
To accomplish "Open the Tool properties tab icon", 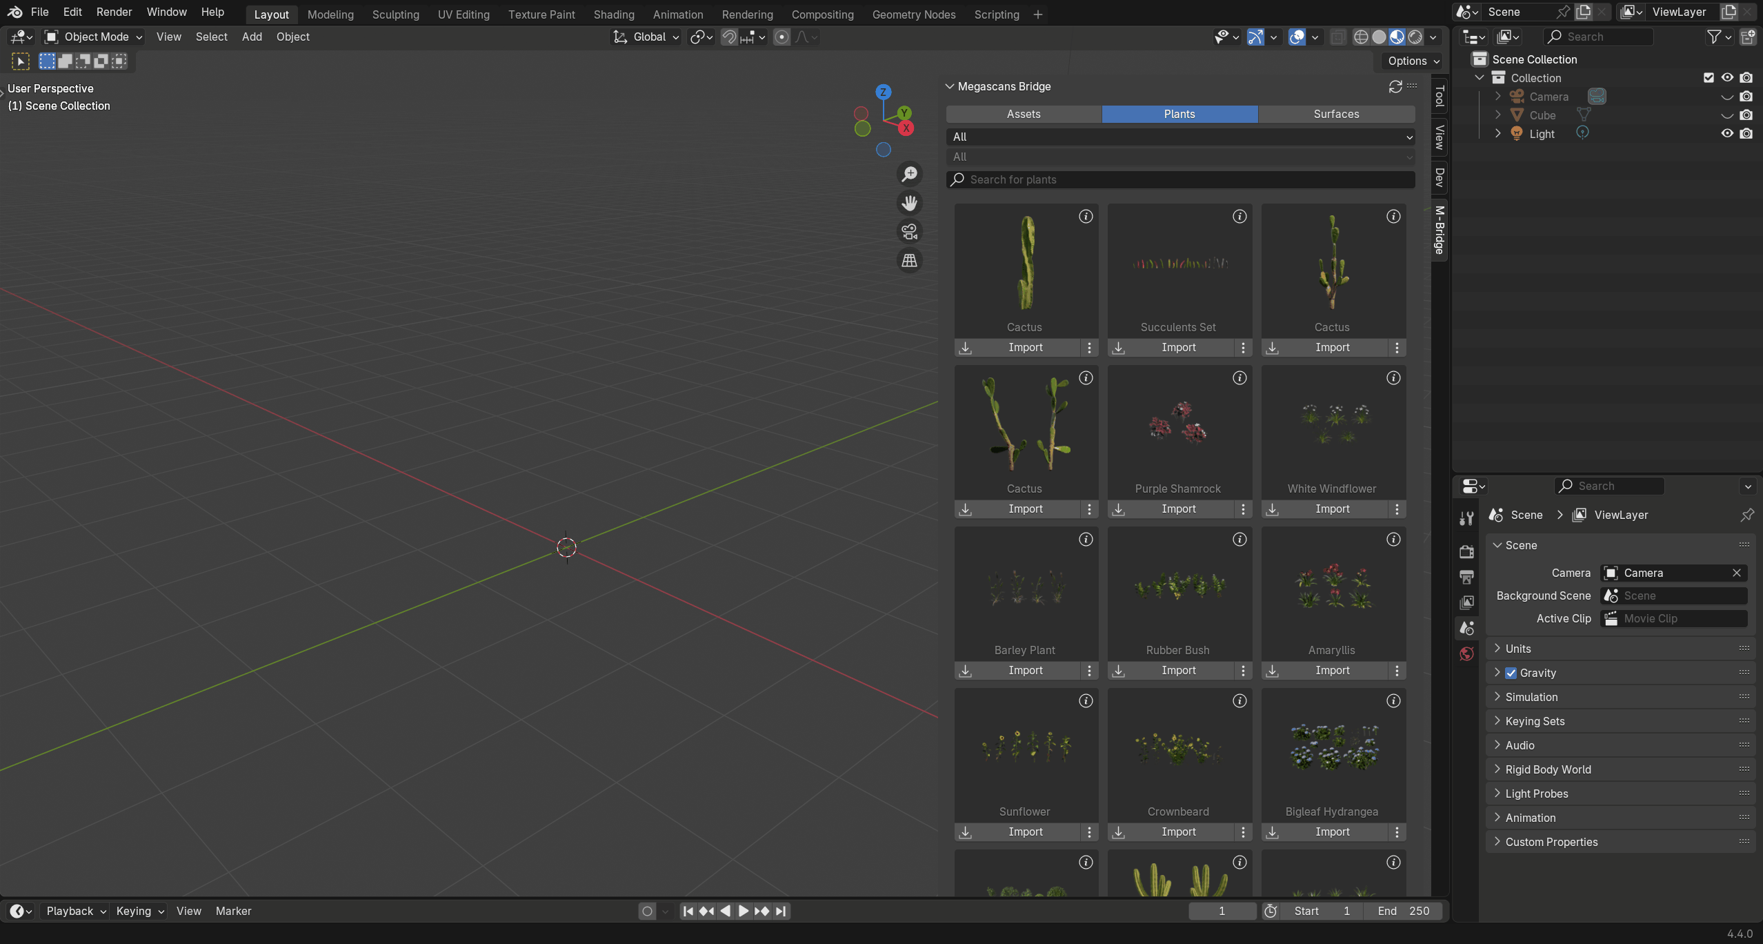I will (1466, 518).
